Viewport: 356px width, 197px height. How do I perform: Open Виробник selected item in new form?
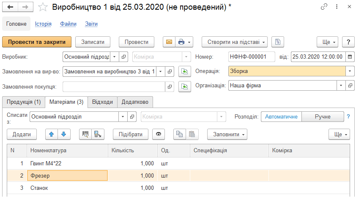point(123,57)
